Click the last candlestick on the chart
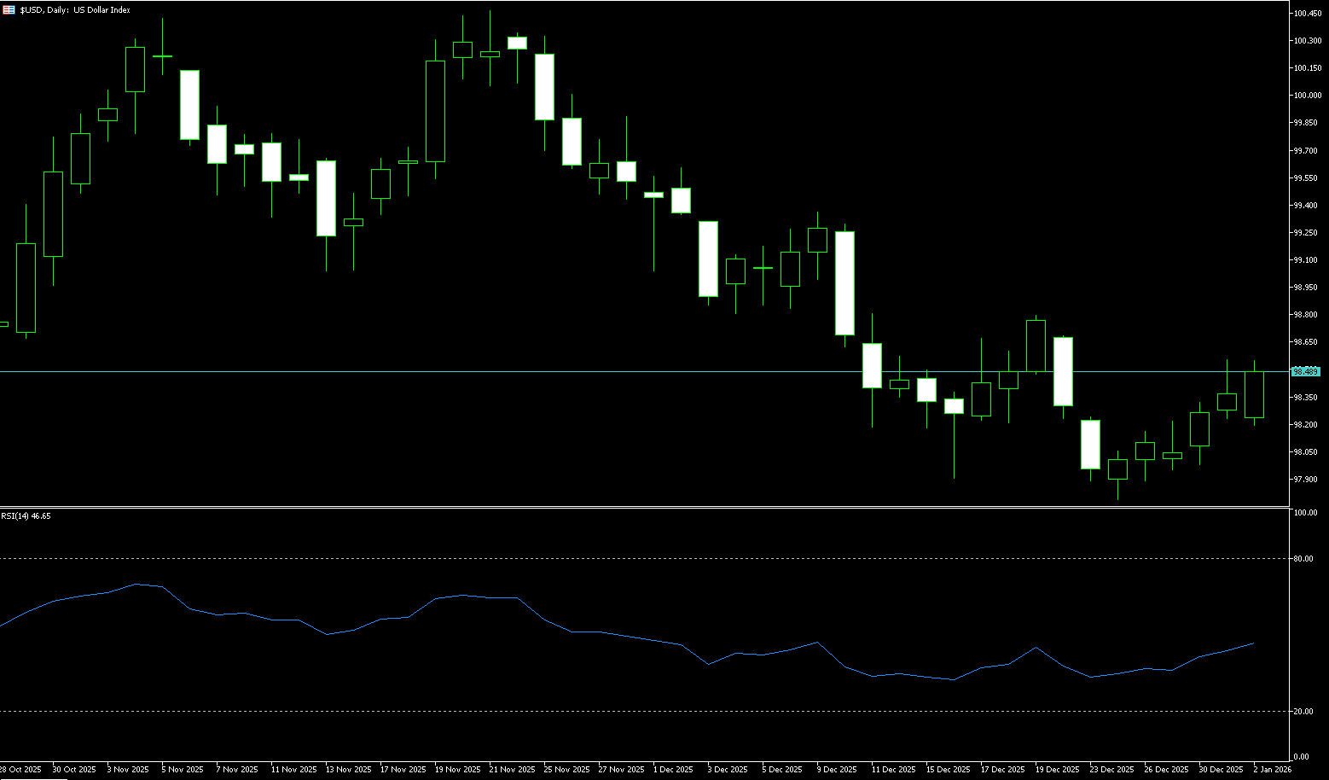 1254,394
